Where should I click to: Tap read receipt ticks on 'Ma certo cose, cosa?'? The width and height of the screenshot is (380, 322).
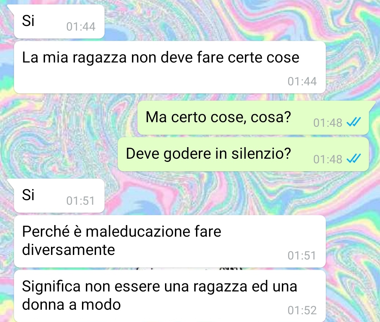pyautogui.click(x=354, y=122)
